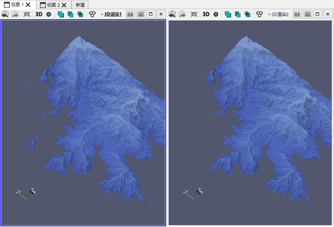Enable the second teal select tool in 3D渲染1

[71, 14]
